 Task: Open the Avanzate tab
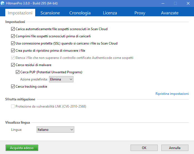point(170,13)
